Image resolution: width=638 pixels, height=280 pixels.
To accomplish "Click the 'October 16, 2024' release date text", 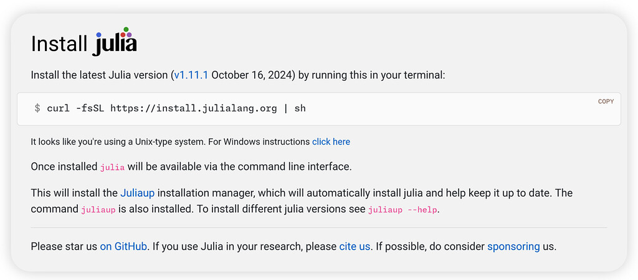I will (x=251, y=75).
